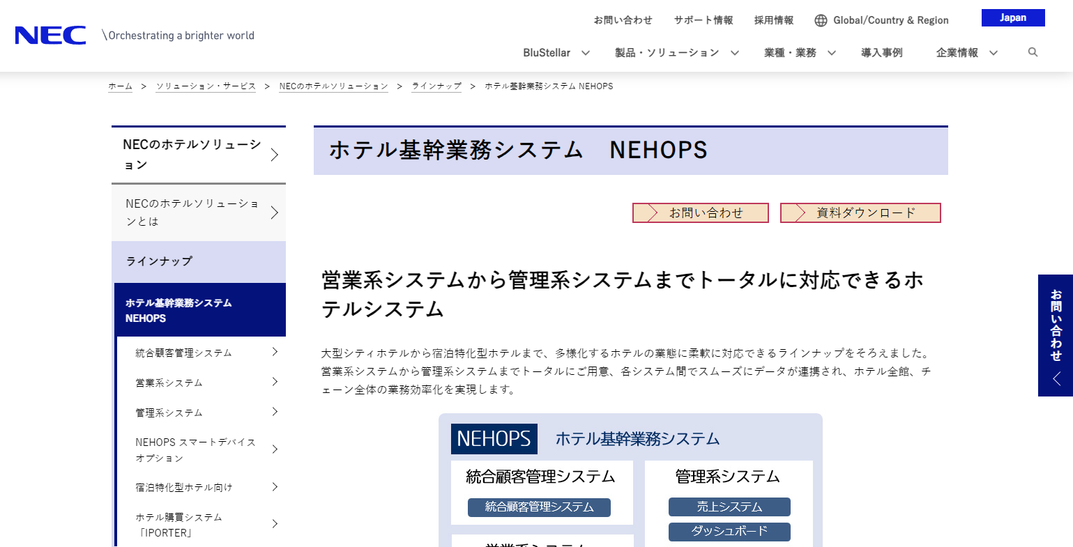Click the ホテル基幹業務システム NEHOPS page title

click(518, 151)
